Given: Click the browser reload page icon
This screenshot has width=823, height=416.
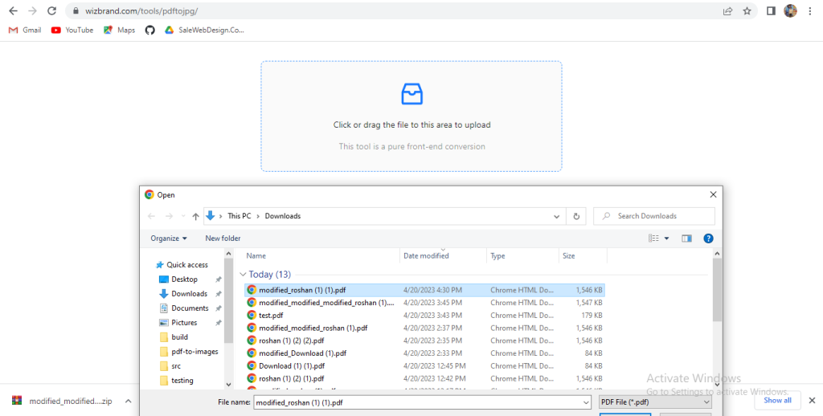Looking at the screenshot, I should (51, 11).
